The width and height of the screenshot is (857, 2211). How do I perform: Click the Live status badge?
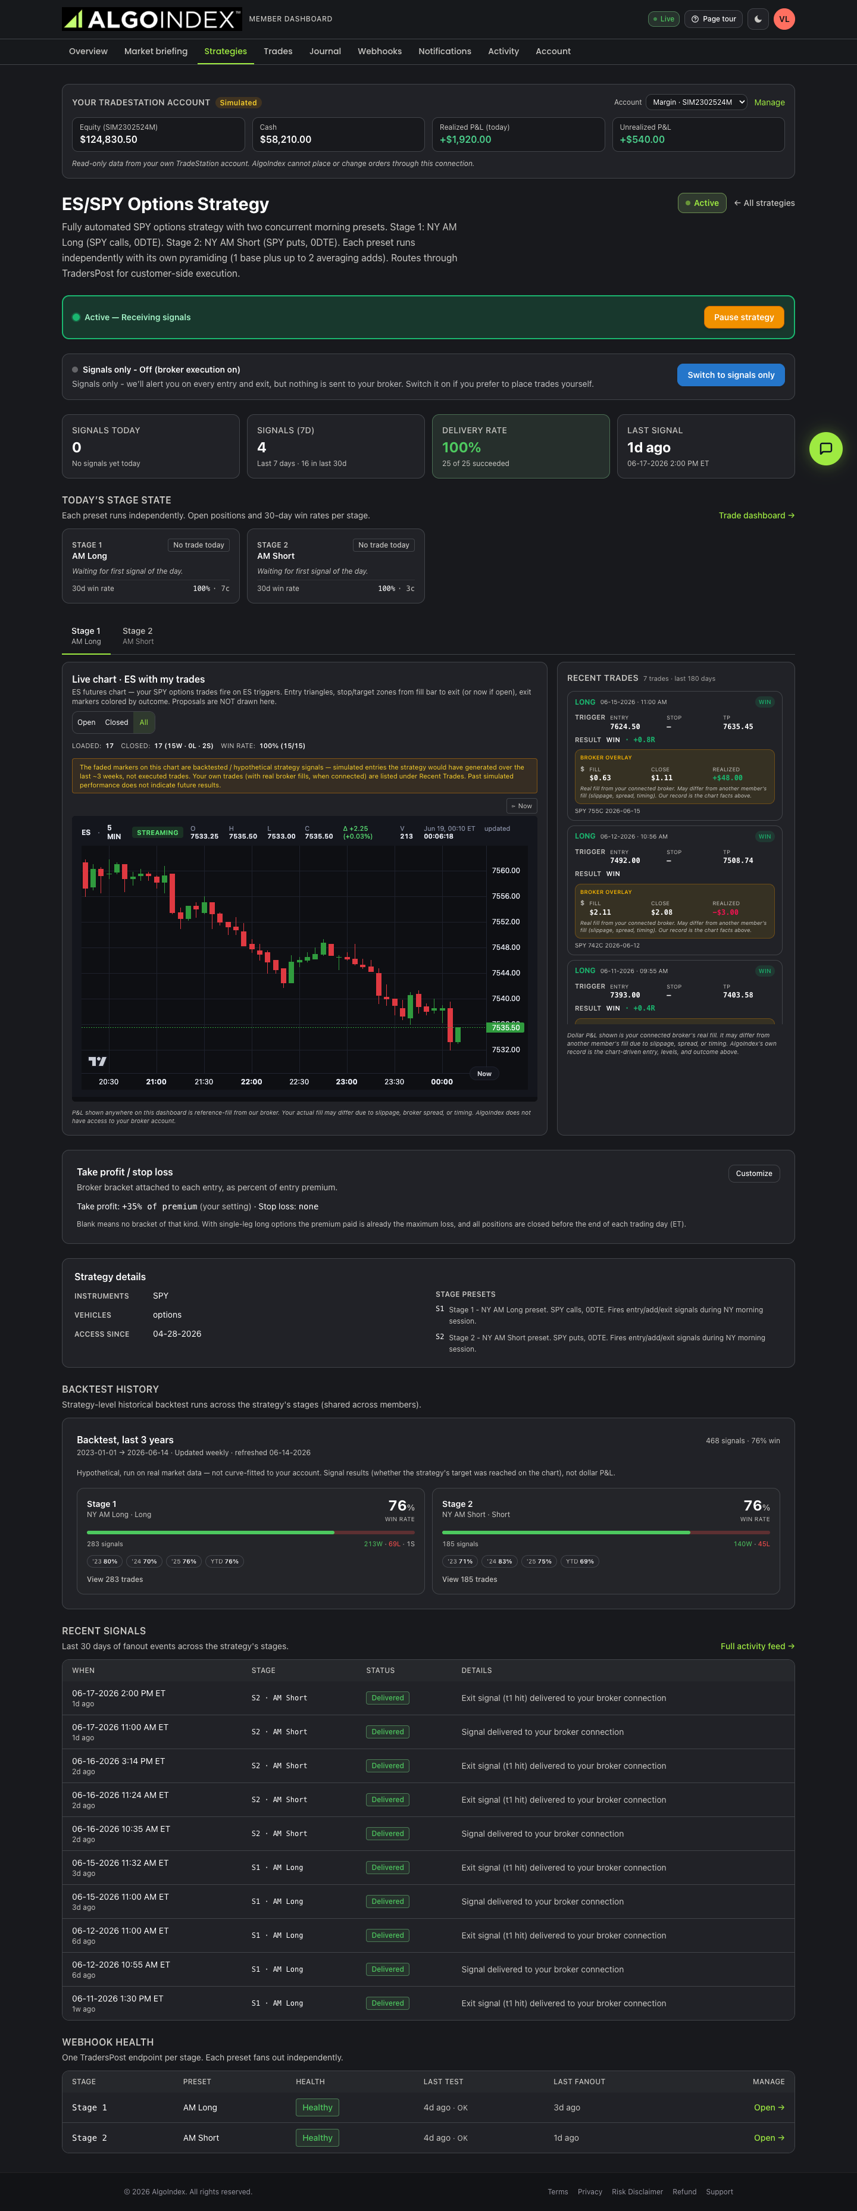663,19
